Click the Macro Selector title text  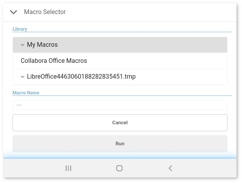point(45,12)
